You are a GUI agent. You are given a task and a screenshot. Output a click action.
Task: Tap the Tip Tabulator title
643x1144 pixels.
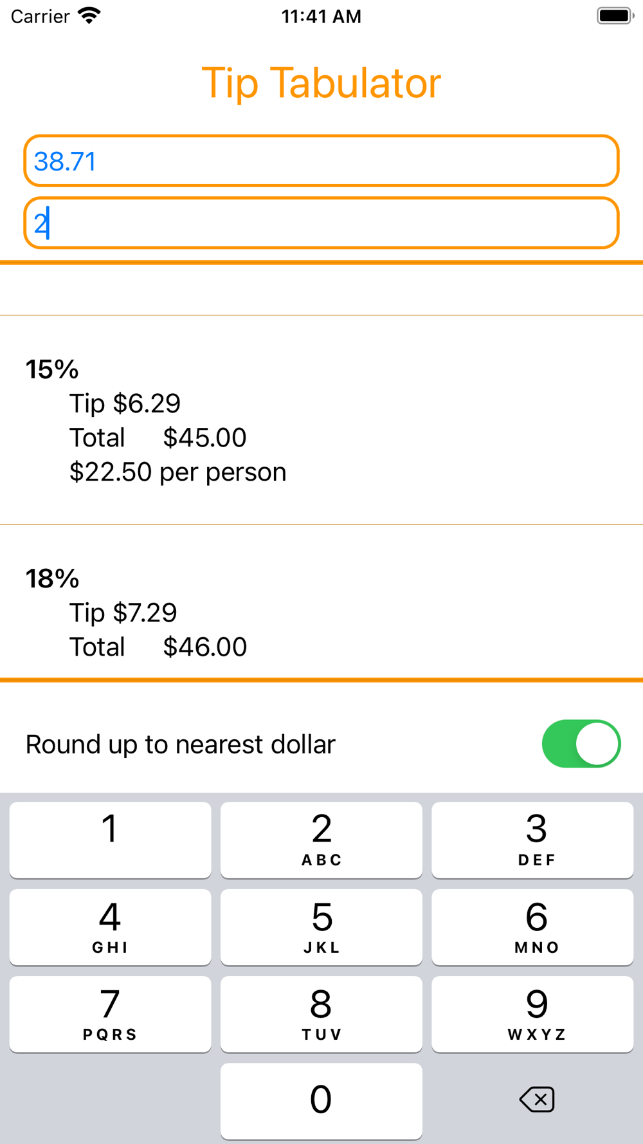click(x=321, y=83)
